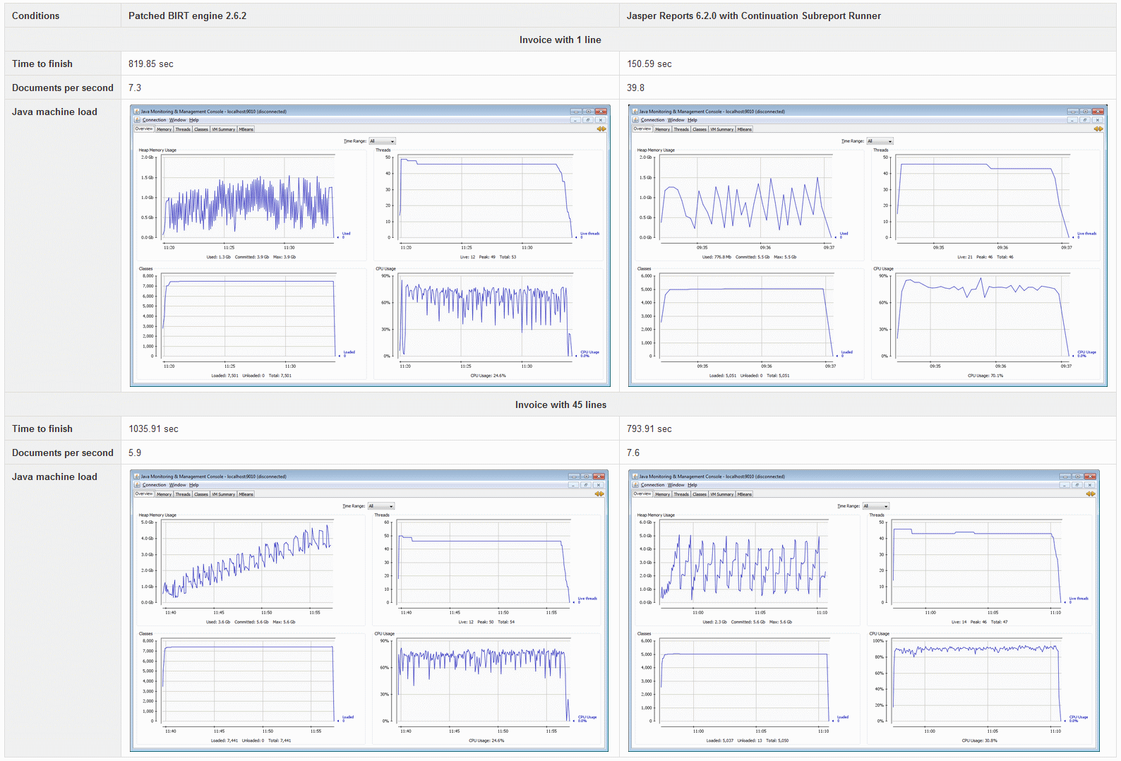The image size is (1121, 761).
Task: Open Help menu in Jasper 45-line console
Action: coord(693,485)
